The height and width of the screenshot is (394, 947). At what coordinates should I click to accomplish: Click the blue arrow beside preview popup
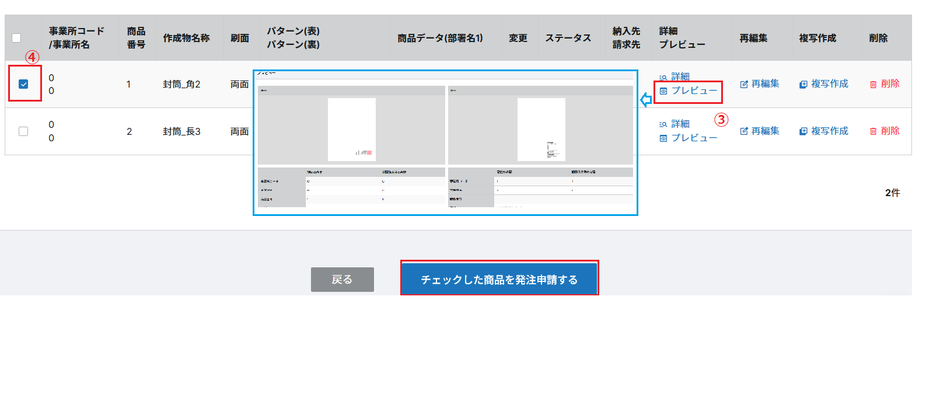[646, 100]
